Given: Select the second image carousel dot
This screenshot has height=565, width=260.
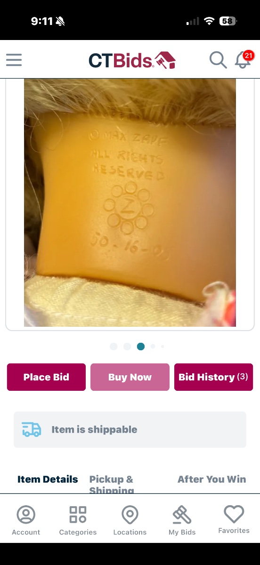Looking at the screenshot, I should (x=127, y=347).
